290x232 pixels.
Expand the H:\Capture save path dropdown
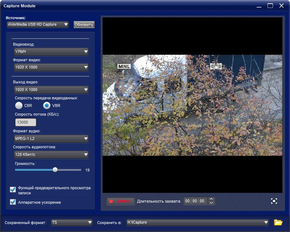198,222
